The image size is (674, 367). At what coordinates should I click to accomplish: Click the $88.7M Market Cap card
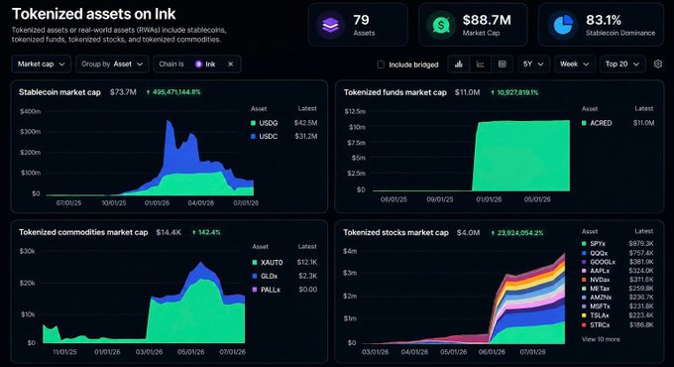pos(473,25)
